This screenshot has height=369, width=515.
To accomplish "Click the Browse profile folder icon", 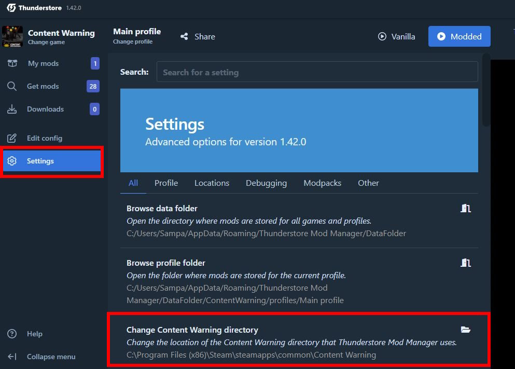I will 465,263.
